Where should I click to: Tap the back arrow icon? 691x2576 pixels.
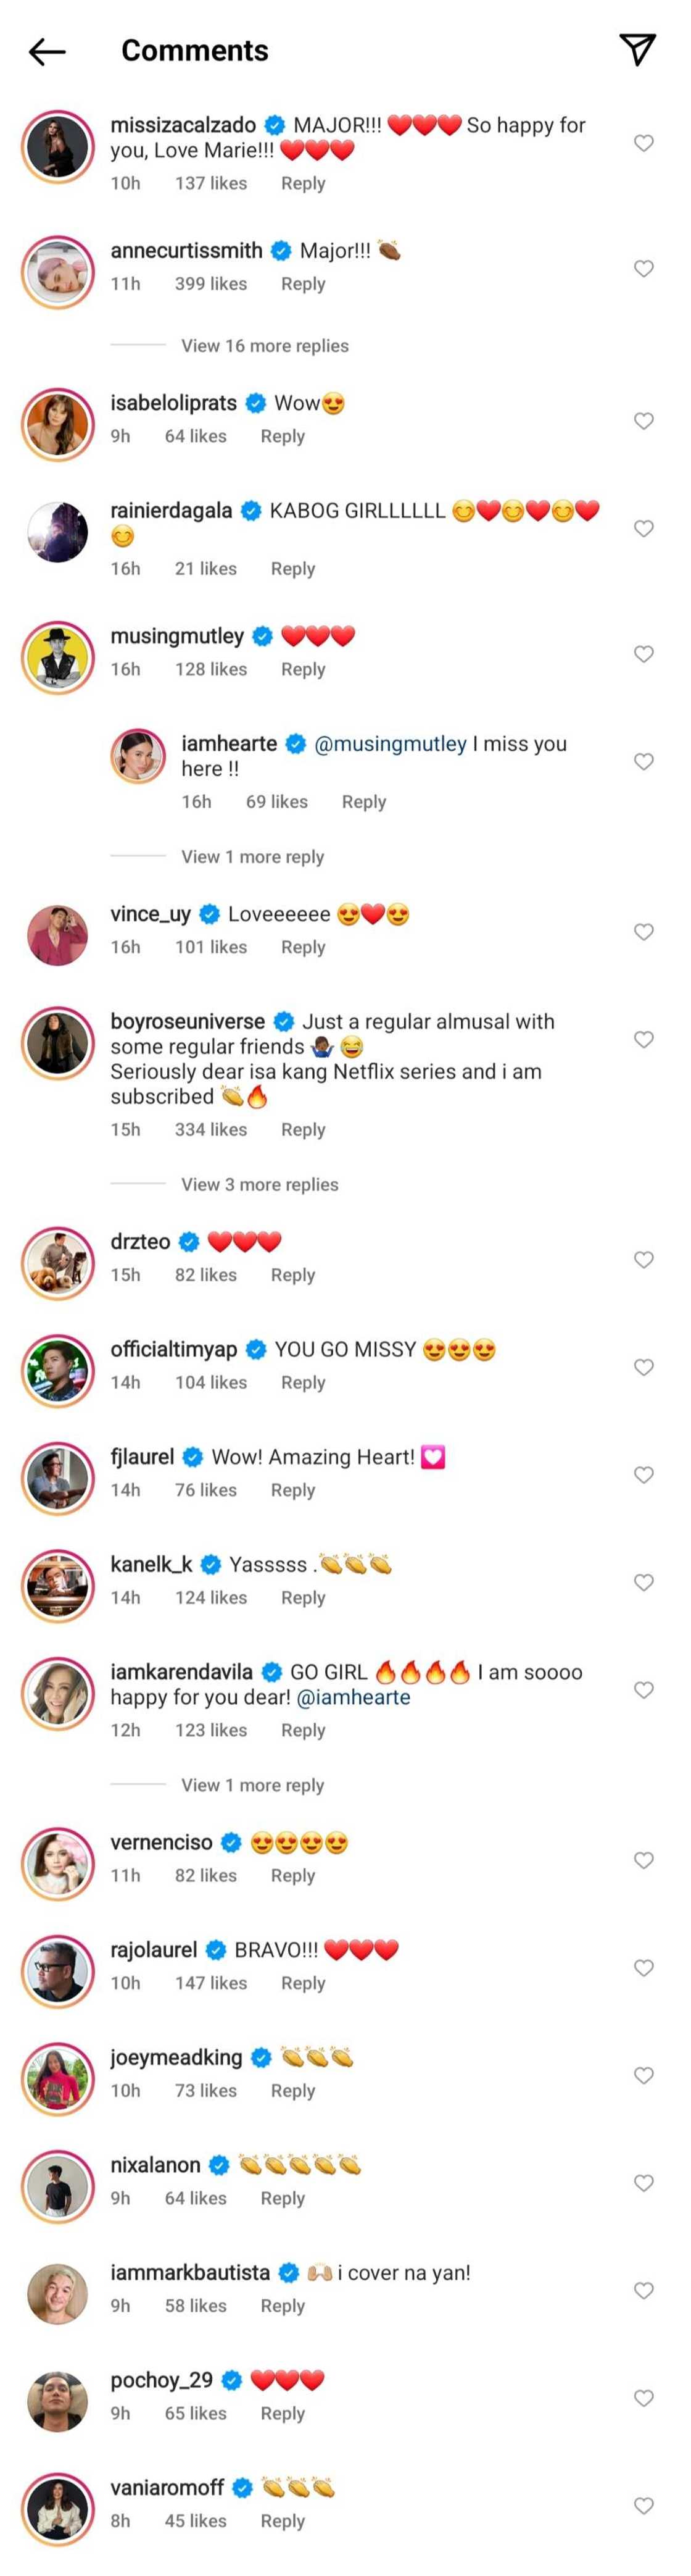click(x=47, y=51)
